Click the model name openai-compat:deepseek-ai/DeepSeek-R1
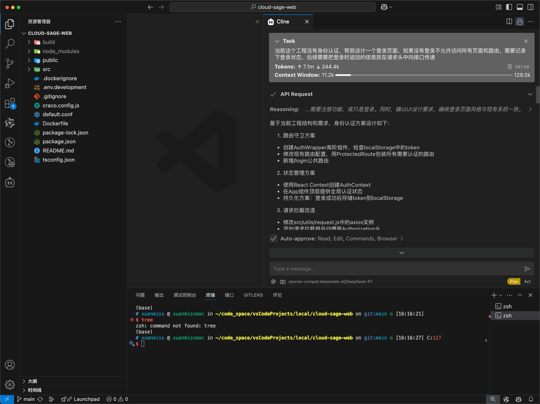 [330, 282]
